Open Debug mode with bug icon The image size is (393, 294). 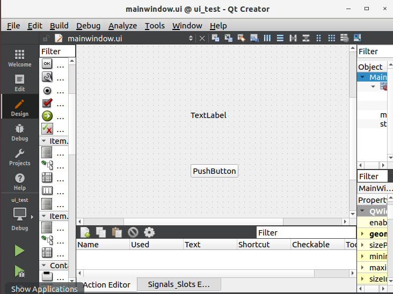pyautogui.click(x=19, y=132)
